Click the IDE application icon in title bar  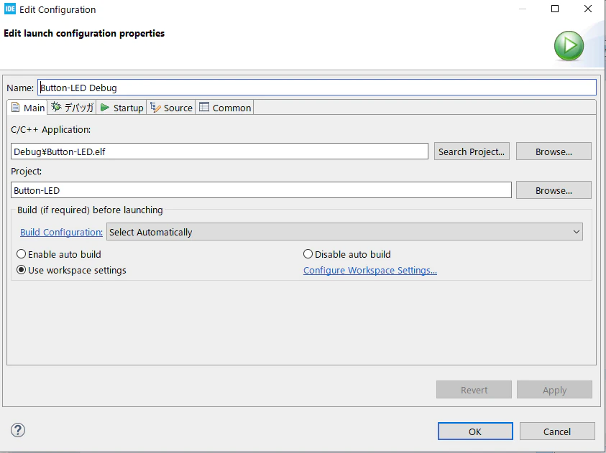tap(9, 9)
